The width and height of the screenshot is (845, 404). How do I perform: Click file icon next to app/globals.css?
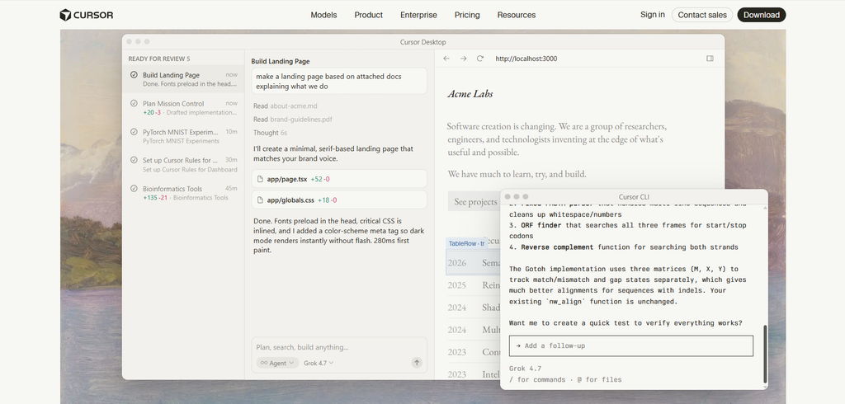tap(260, 200)
